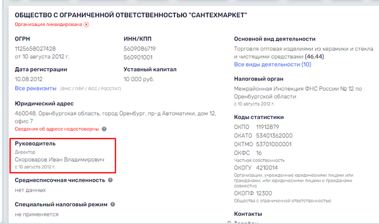
Task: Click the Коды статистики heading
Action: pyautogui.click(x=259, y=117)
